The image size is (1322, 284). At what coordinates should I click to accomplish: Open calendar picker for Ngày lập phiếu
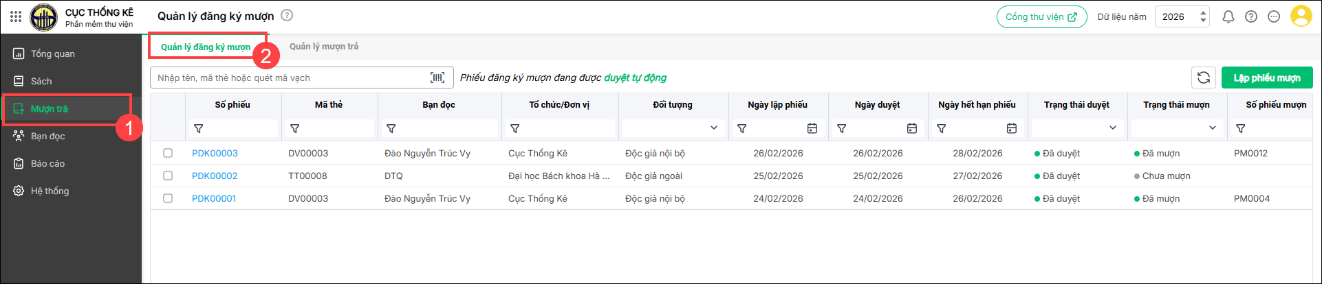click(x=812, y=128)
